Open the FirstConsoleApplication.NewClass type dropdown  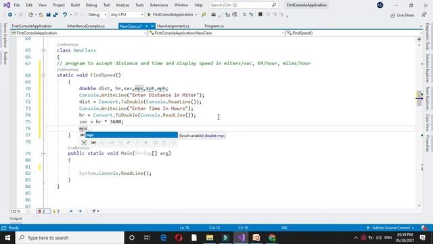[216, 33]
